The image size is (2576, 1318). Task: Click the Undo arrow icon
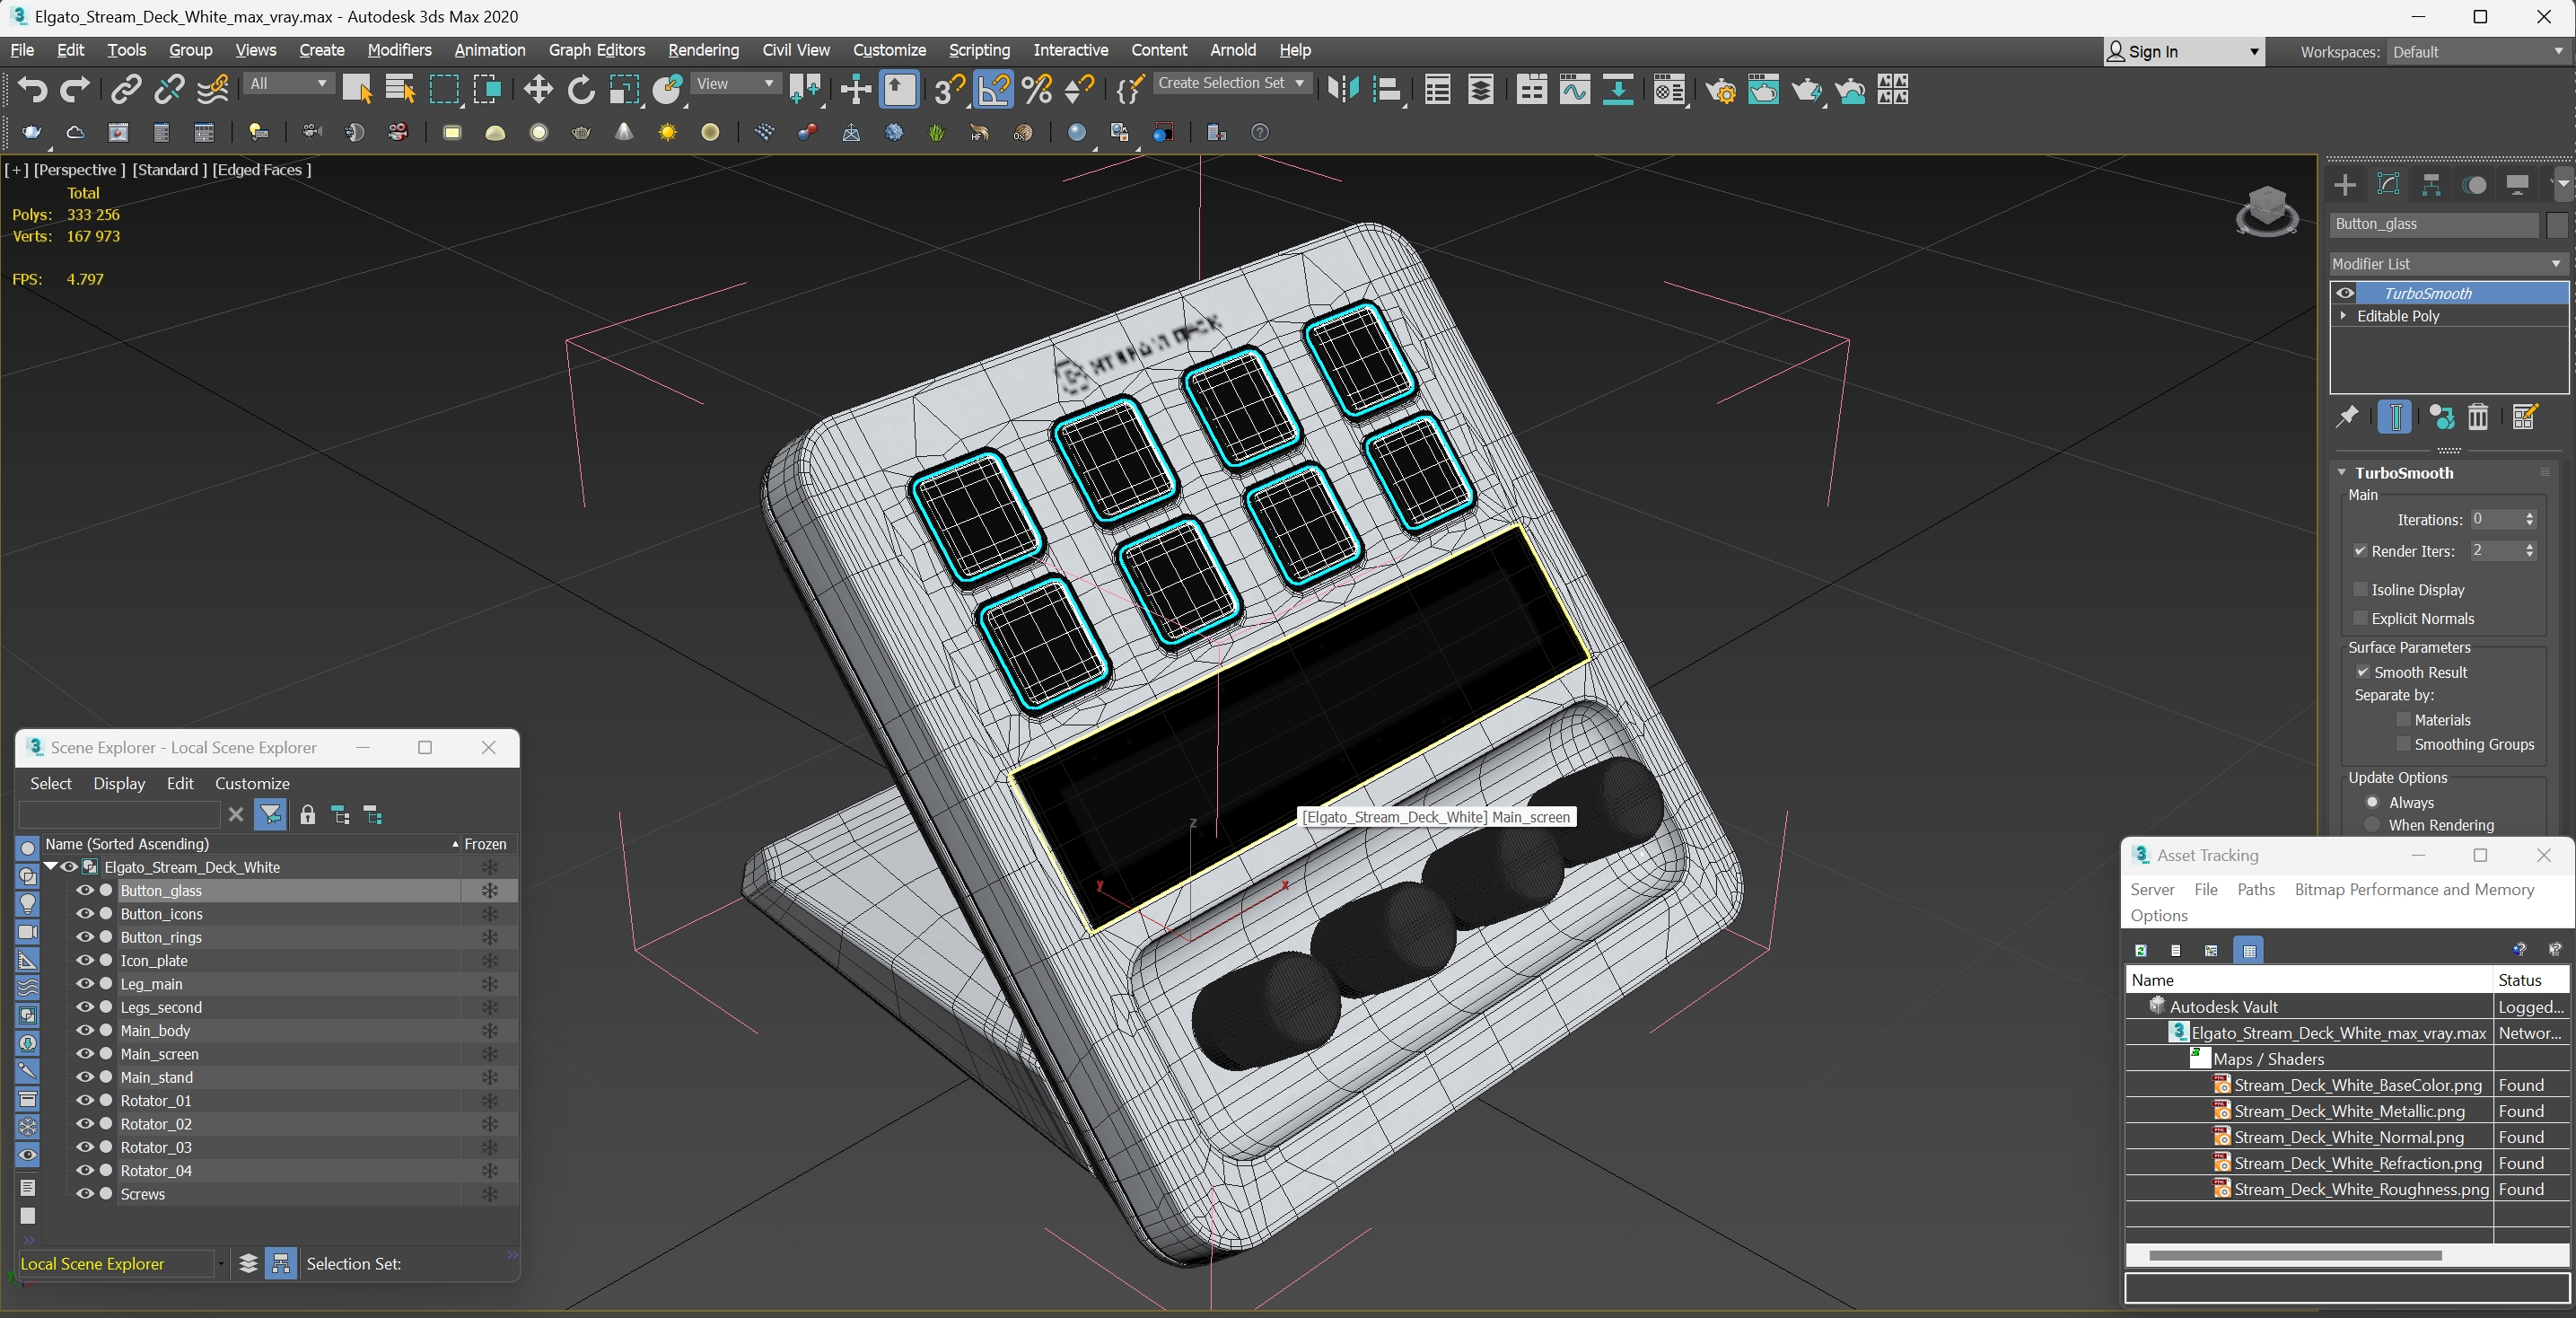pyautogui.click(x=32, y=90)
